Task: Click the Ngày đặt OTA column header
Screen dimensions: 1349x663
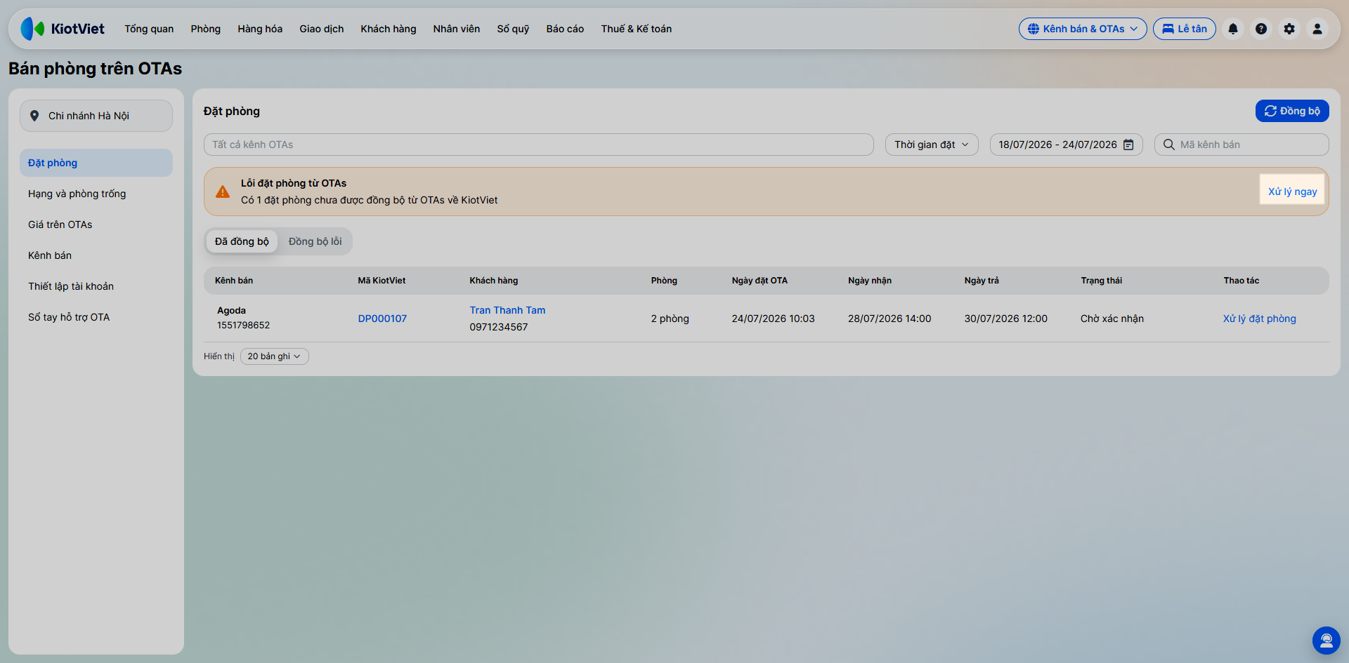Action: [760, 281]
